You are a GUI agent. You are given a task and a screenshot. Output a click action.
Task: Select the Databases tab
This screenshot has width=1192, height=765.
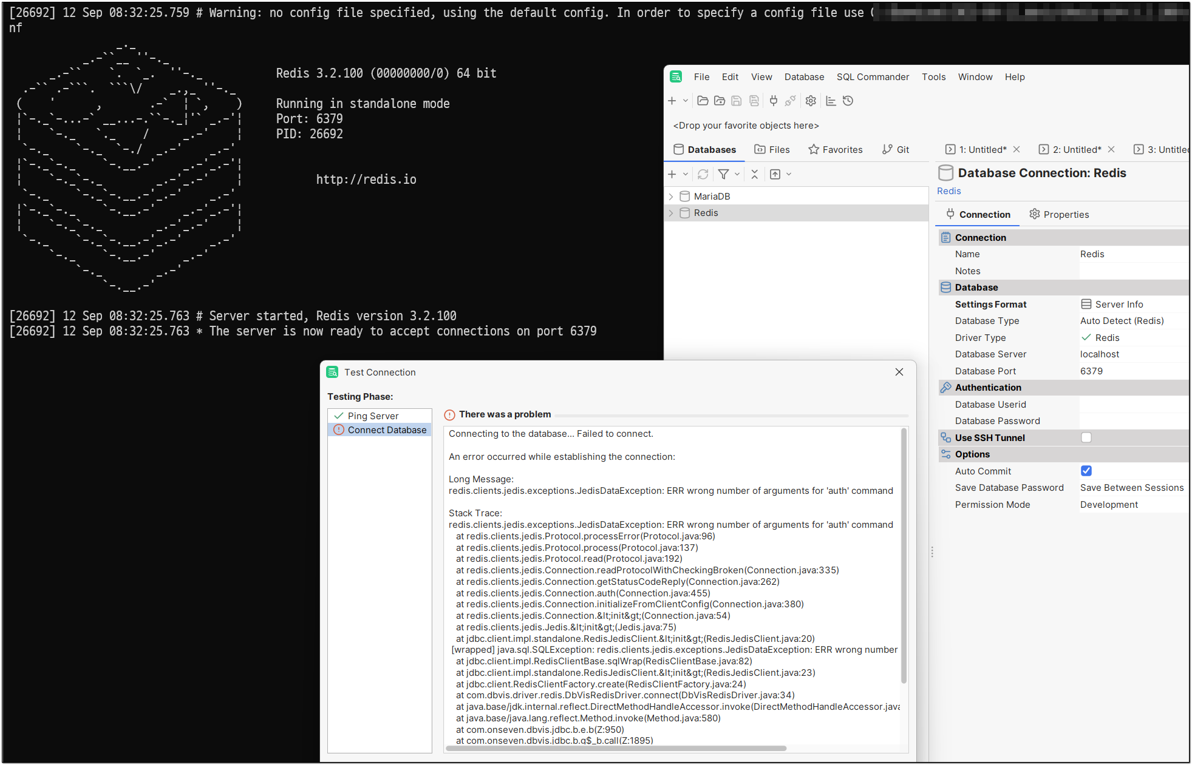click(705, 150)
